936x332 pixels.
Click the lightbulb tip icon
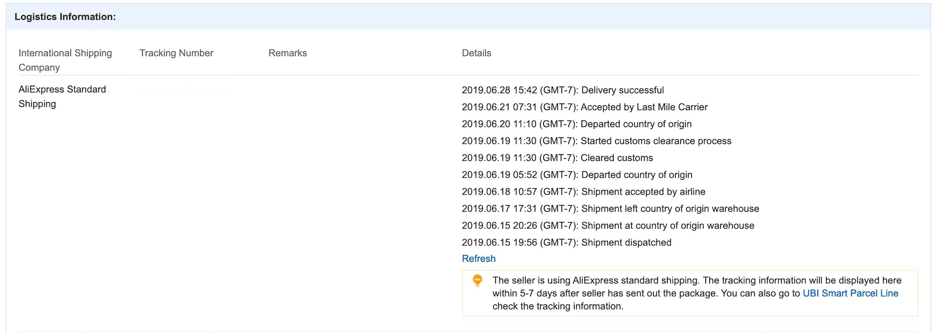click(477, 280)
